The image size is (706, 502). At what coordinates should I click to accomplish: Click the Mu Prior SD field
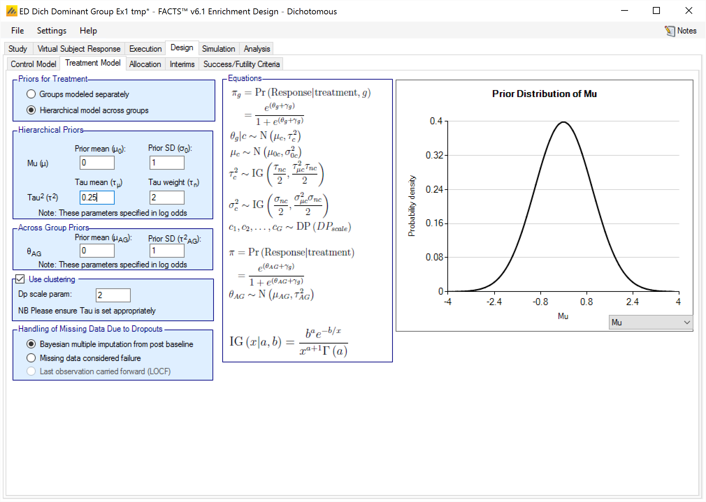coord(167,163)
